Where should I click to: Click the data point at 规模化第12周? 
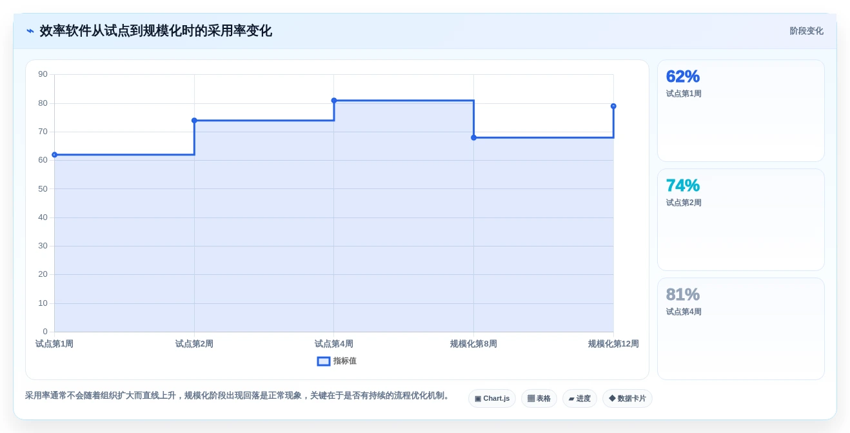pos(613,106)
